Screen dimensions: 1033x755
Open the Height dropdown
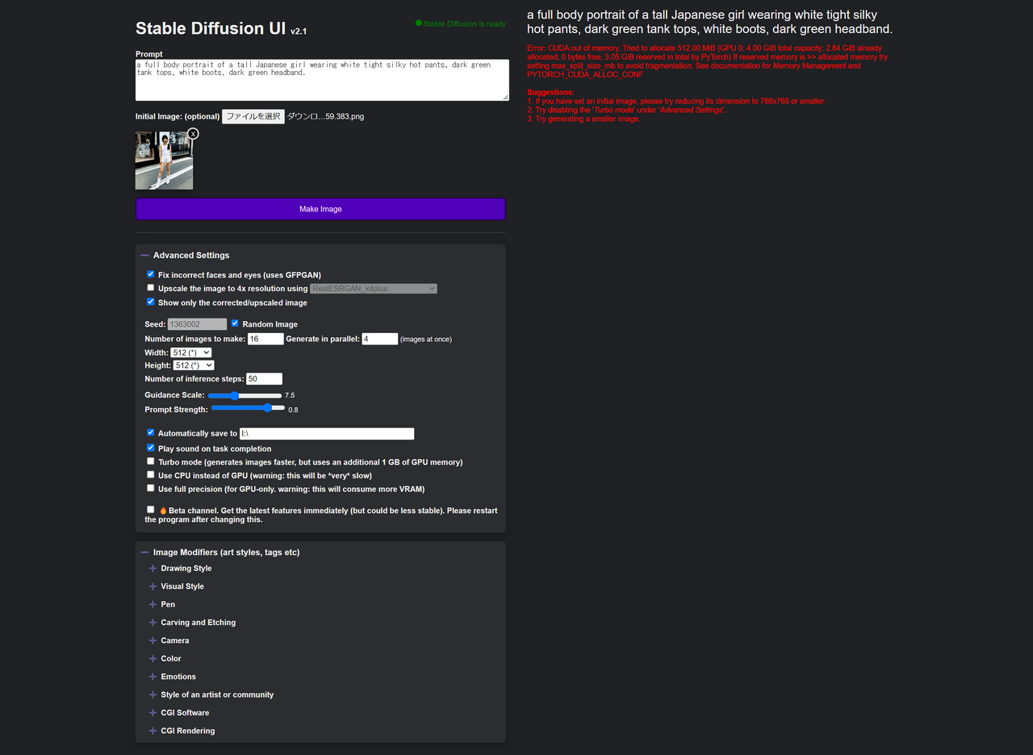(194, 365)
